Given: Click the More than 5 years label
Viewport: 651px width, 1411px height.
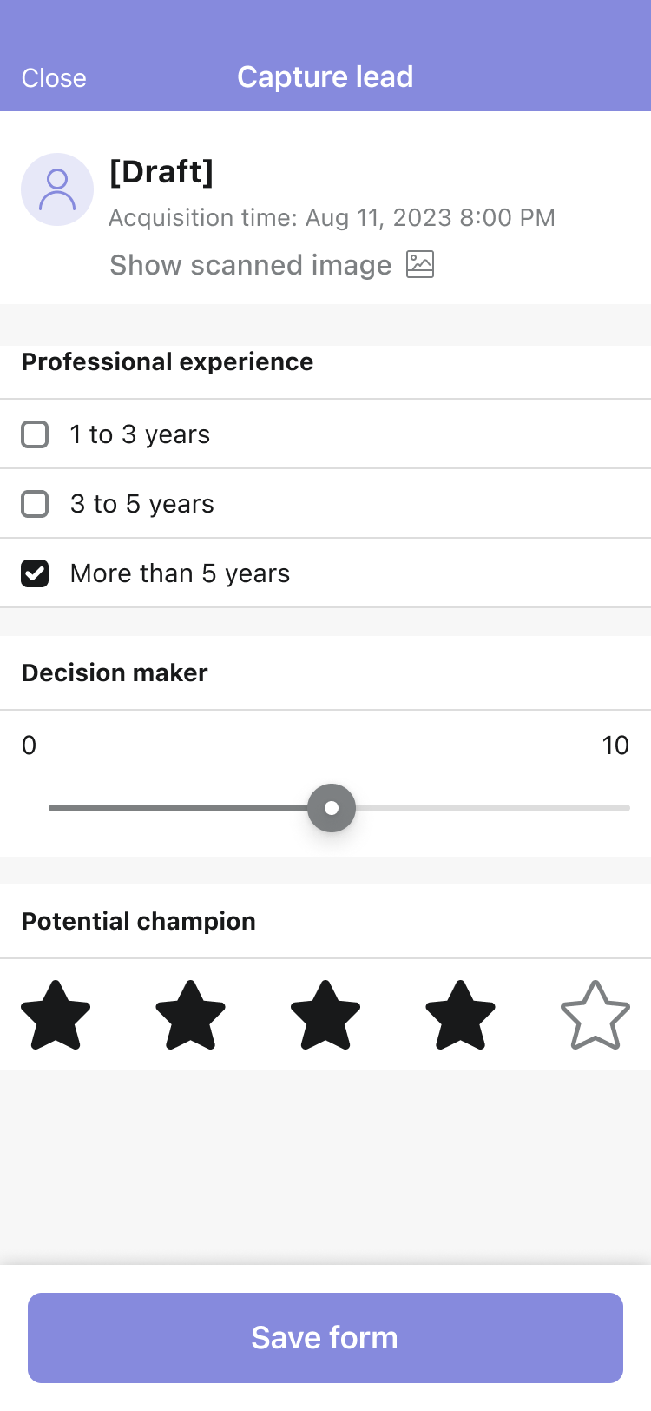Looking at the screenshot, I should [181, 573].
